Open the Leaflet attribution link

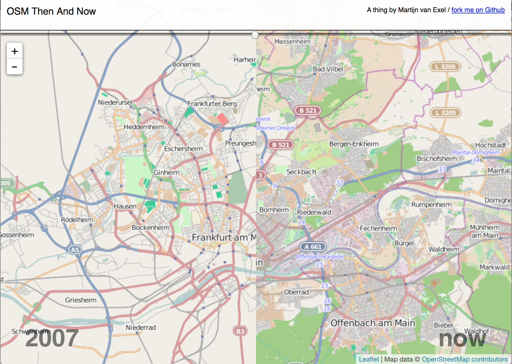click(369, 359)
